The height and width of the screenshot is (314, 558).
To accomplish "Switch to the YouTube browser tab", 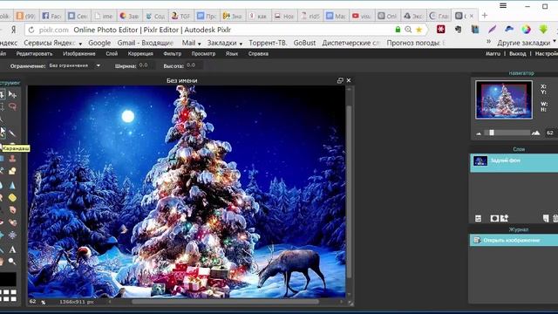I will click(362, 16).
